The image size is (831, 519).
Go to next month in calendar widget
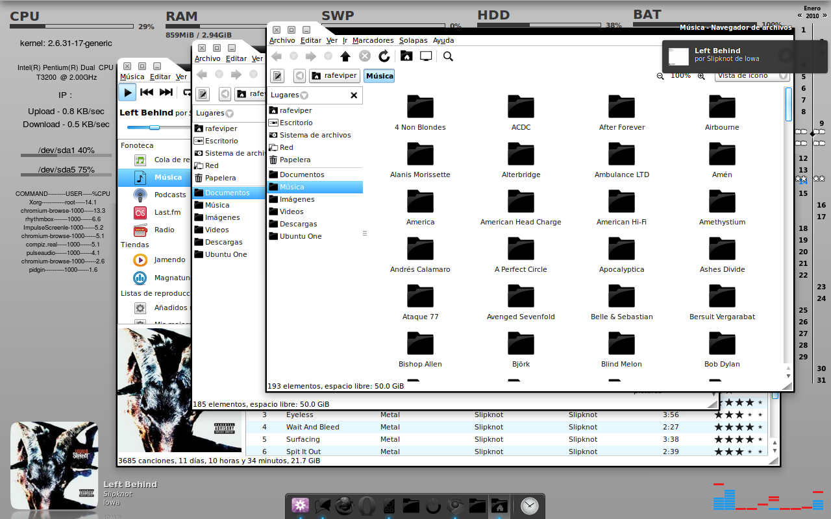[824, 16]
